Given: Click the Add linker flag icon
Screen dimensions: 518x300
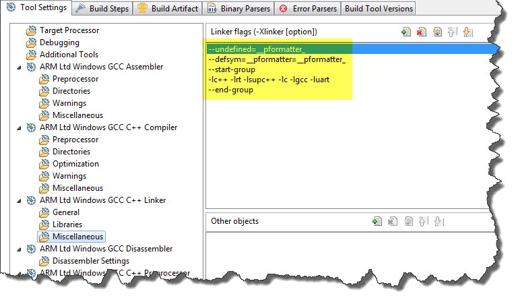Looking at the screenshot, I should [x=406, y=32].
